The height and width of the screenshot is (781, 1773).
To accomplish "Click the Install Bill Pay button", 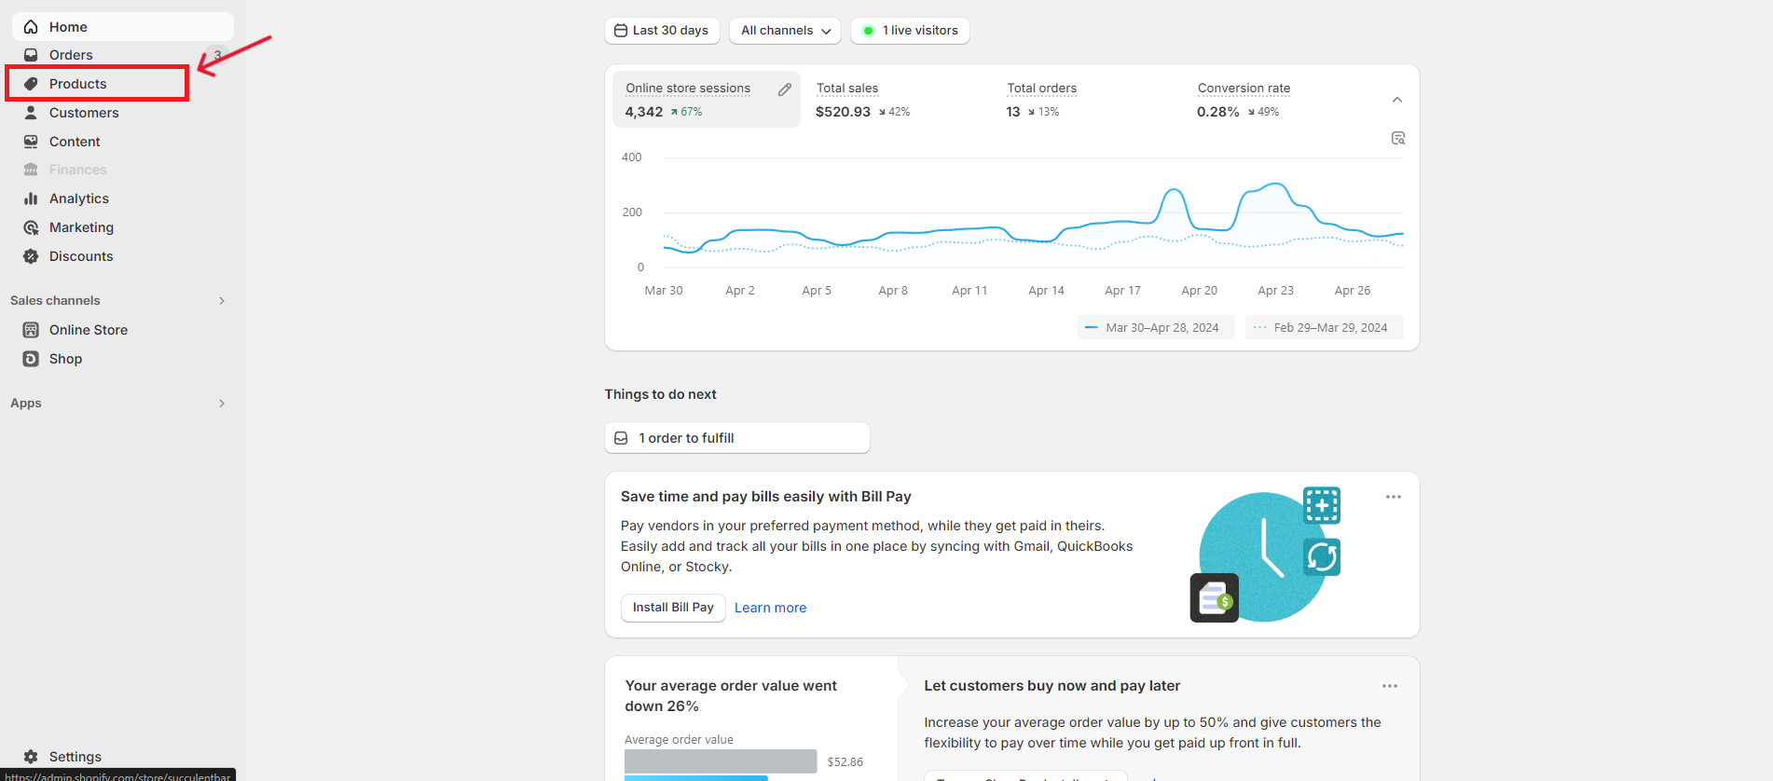I will coord(672,608).
